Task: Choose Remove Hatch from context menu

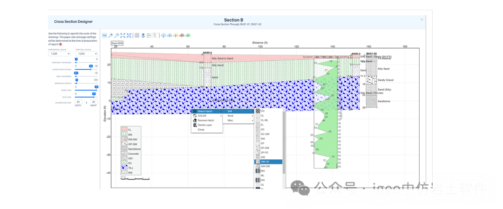Action: pyautogui.click(x=206, y=120)
